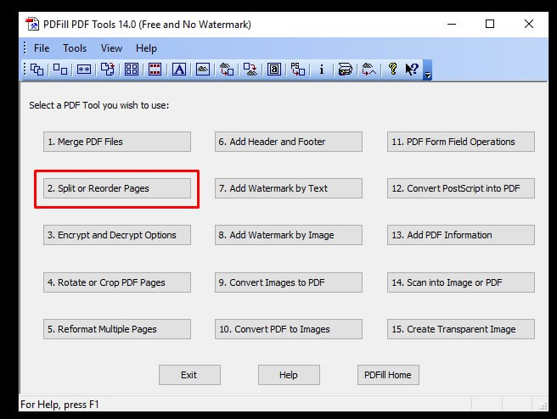Viewport: 557px width, 419px height.
Task: Click the context help arrow-question icon
Action: tap(412, 70)
